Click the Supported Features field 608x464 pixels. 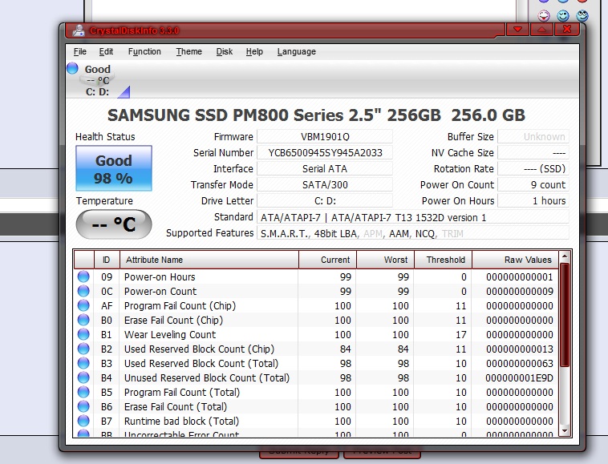[x=413, y=233]
